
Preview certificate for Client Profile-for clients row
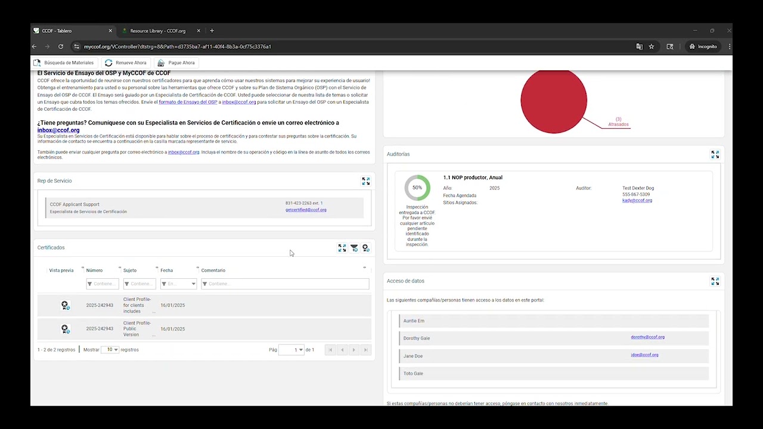coord(66,306)
